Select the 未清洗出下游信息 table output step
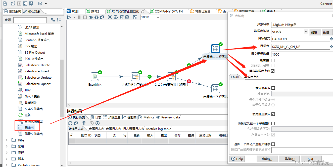Screen dimensions: 333x167 pos(215,89)
